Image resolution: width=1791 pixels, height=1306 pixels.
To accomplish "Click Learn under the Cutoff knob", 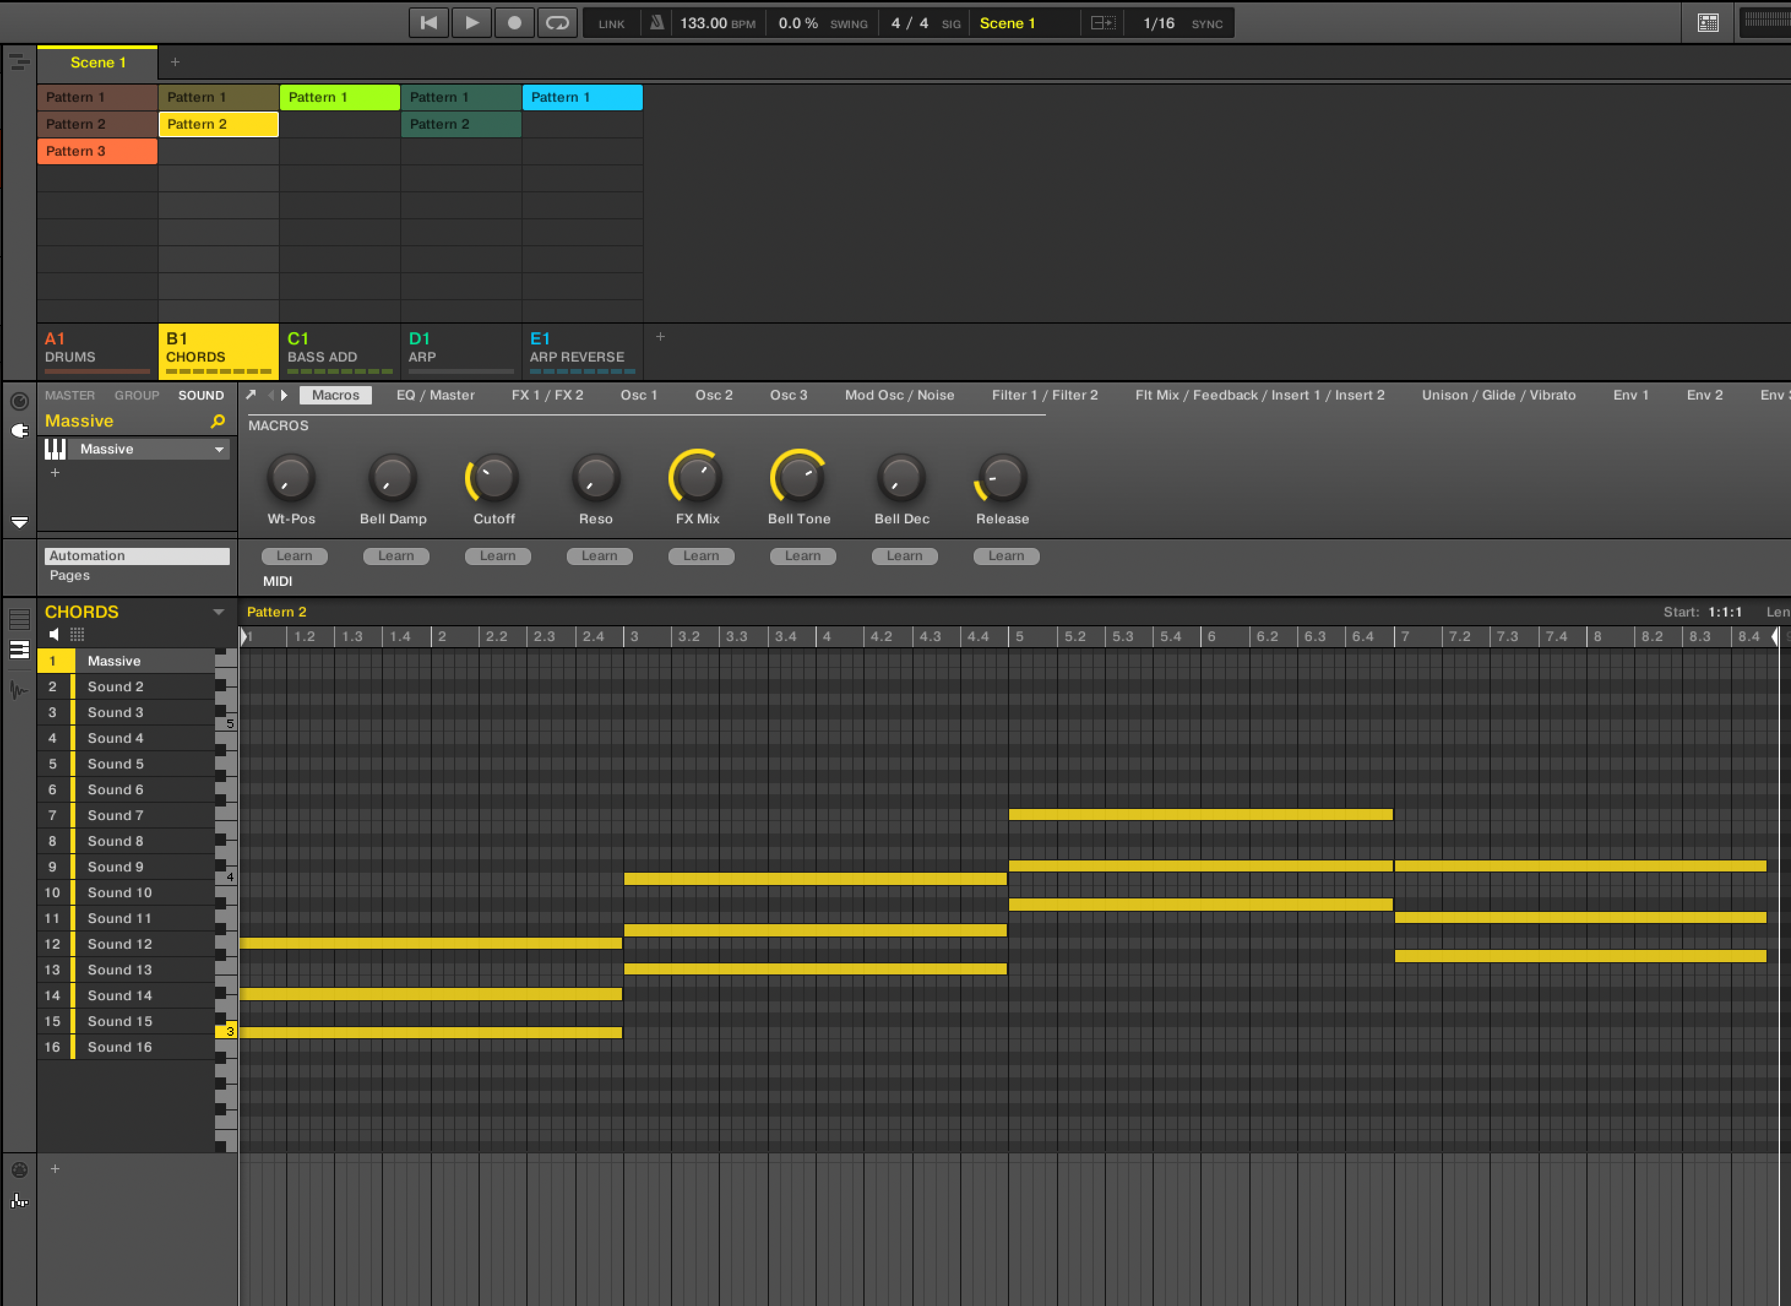I will tap(497, 556).
